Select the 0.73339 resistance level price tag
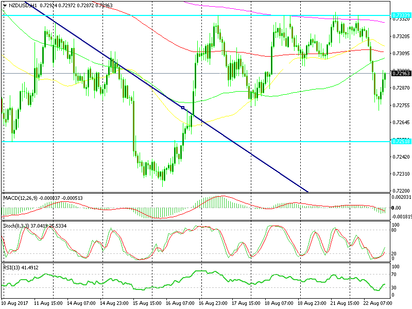Viewport: 412px width, 309px height. pyautogui.click(x=401, y=15)
